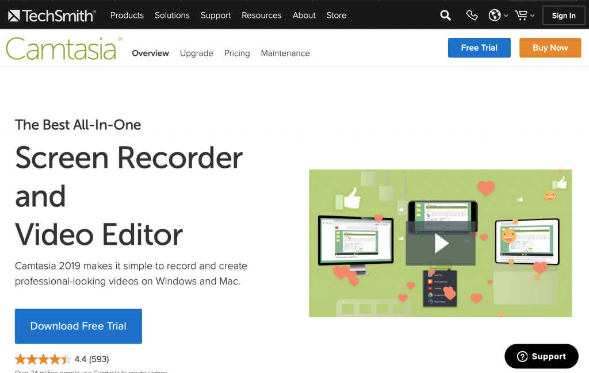Select the Maintenance tab
This screenshot has height=373, width=589.
(x=285, y=53)
